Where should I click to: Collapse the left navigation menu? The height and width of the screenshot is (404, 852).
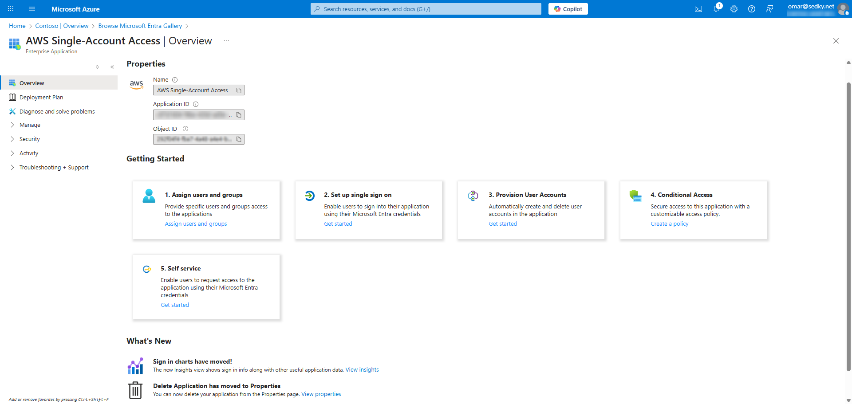click(x=112, y=67)
